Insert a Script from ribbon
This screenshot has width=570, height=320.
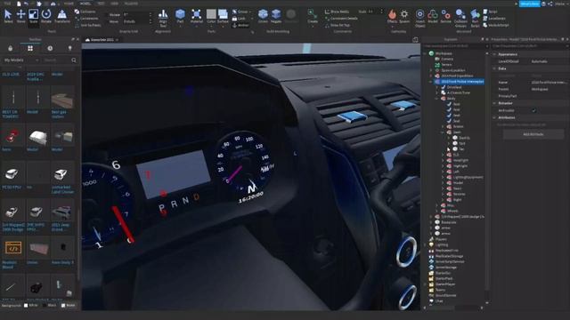point(491,12)
